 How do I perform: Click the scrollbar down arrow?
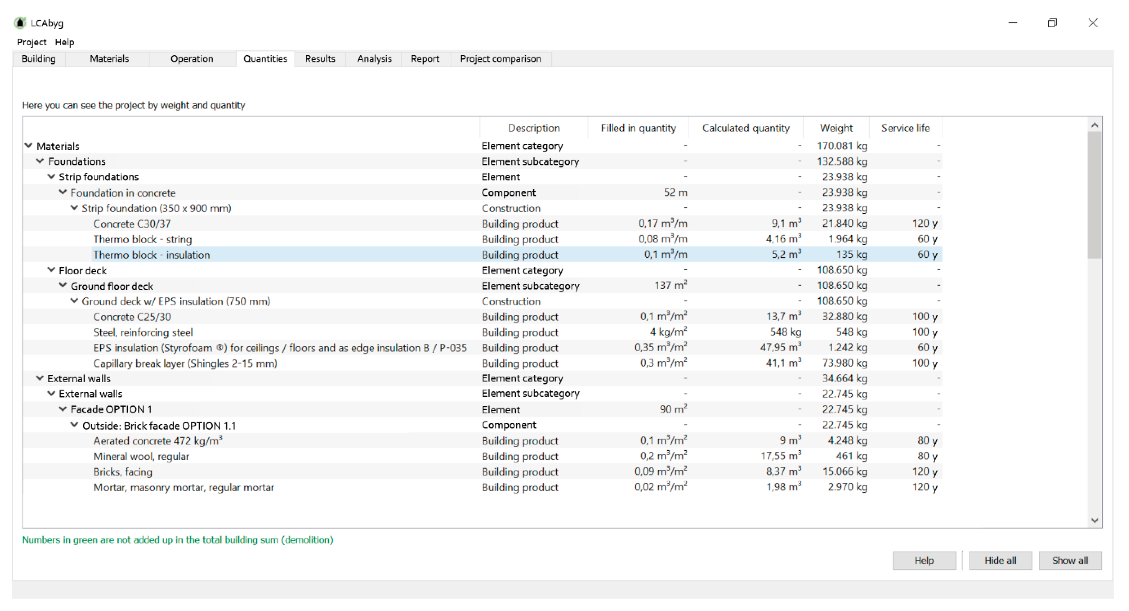pos(1094,520)
